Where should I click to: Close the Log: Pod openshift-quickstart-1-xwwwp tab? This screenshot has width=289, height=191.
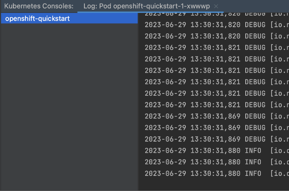click(216, 6)
